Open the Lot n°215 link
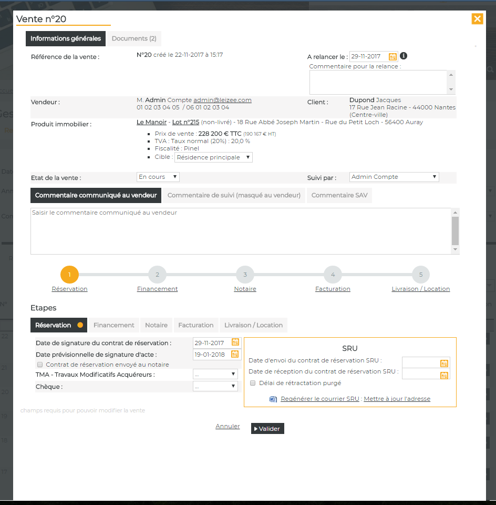 click(x=185, y=123)
